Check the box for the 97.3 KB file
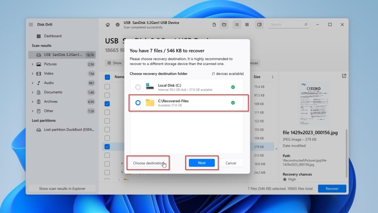Viewport: 378px width, 213px height. click(x=107, y=95)
